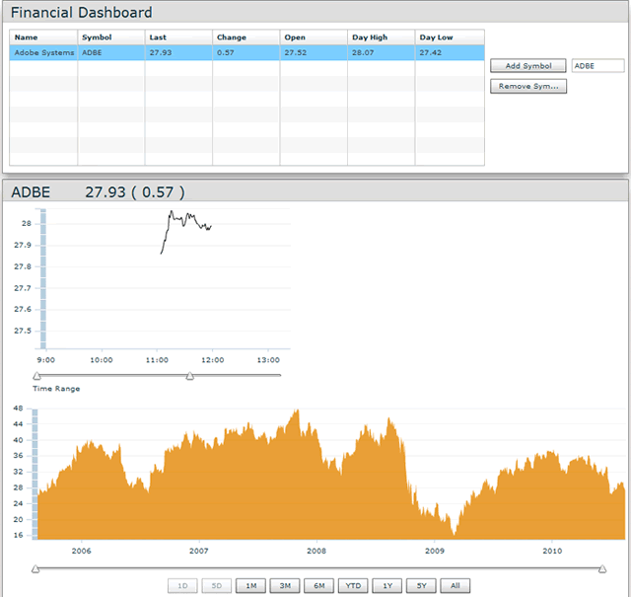Sort by the Change column header

(x=245, y=37)
